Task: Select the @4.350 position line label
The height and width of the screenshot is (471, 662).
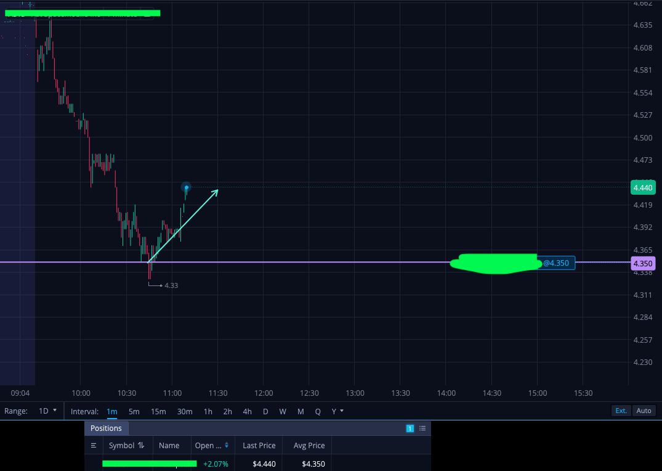Action: click(x=556, y=263)
